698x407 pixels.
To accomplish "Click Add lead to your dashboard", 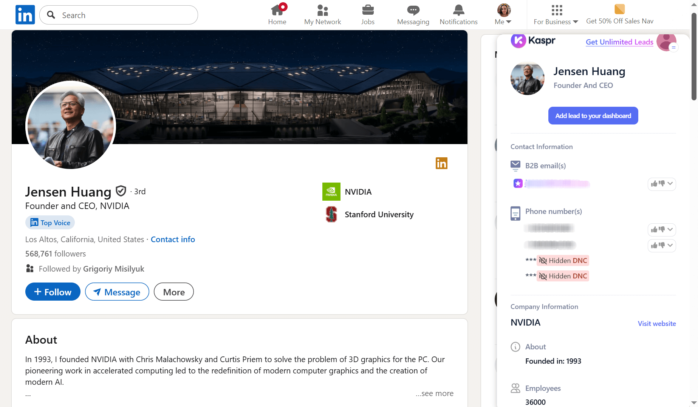I will point(593,116).
